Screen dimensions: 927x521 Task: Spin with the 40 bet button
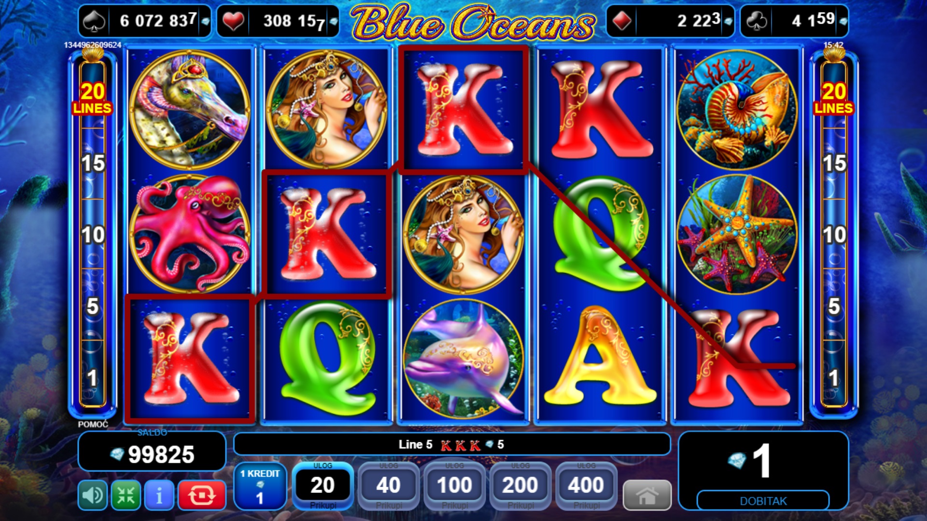389,486
